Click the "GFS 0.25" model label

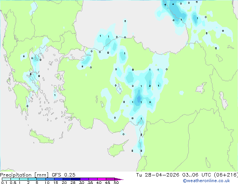click(63, 175)
